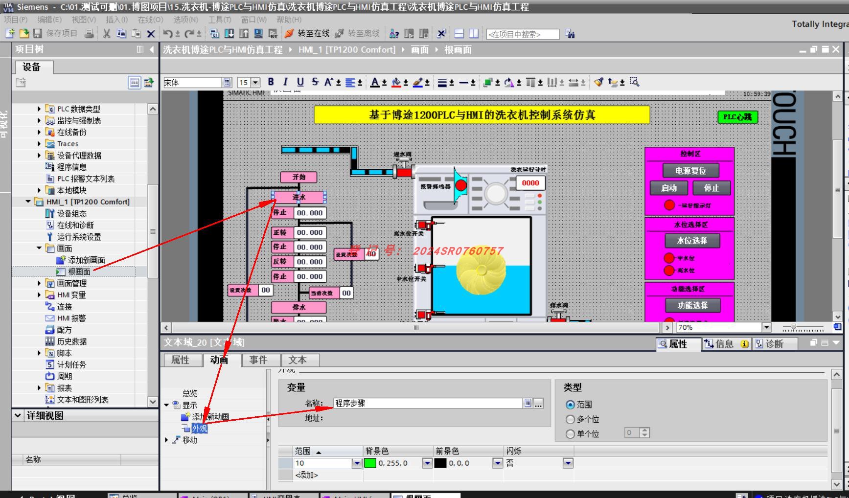This screenshot has height=498, width=849.
Task: Split editor area vertically
Action: pyautogui.click(x=473, y=33)
